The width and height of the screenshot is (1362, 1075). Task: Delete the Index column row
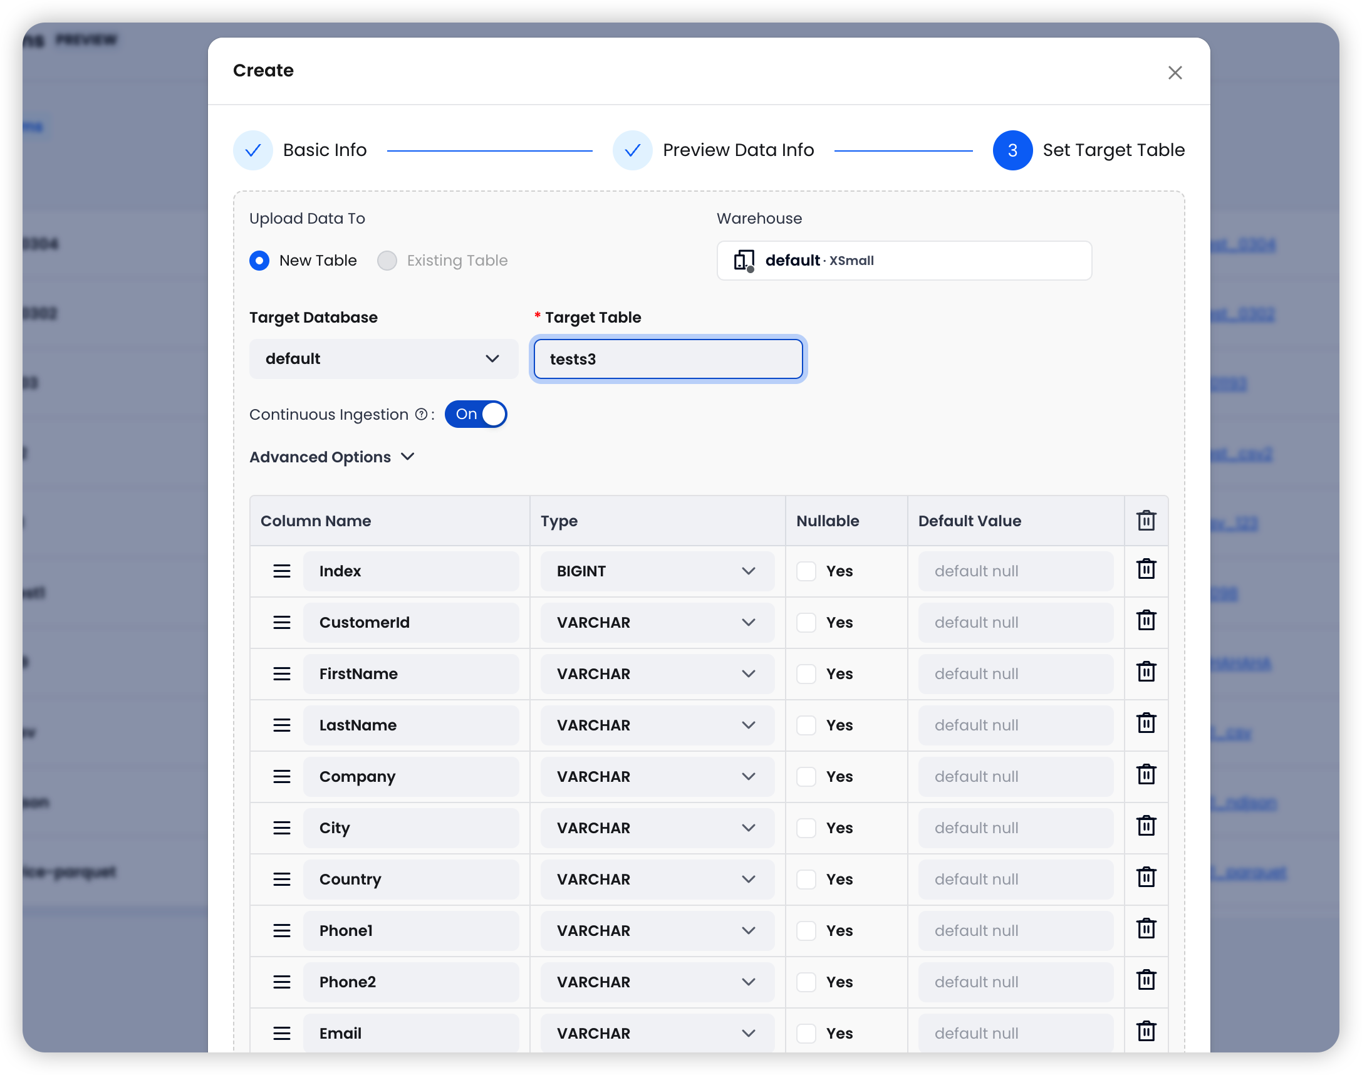[x=1145, y=569]
